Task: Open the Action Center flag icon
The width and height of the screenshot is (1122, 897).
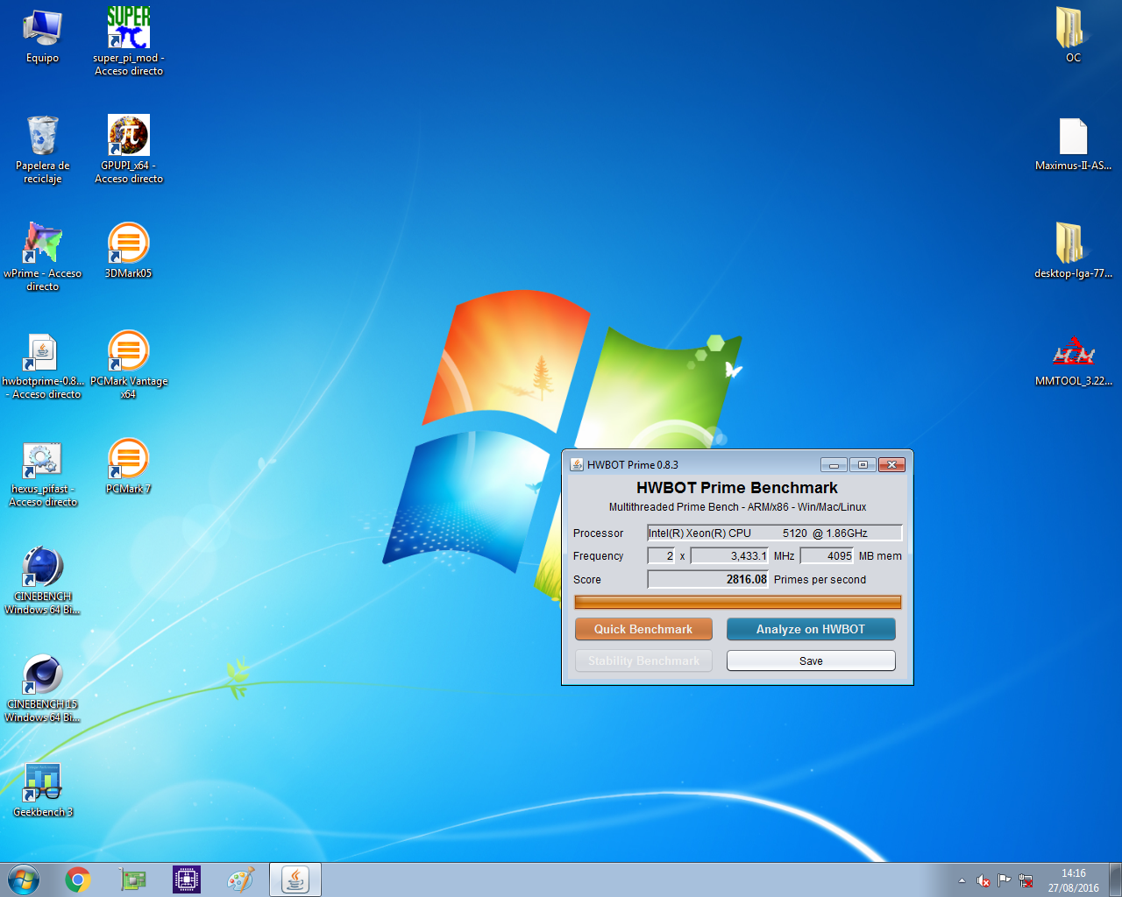Action: pyautogui.click(x=1005, y=880)
